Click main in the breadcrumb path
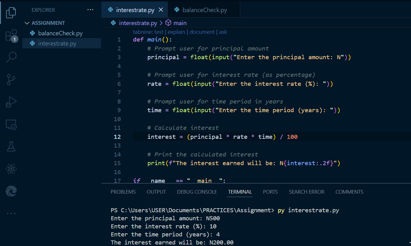 180,23
